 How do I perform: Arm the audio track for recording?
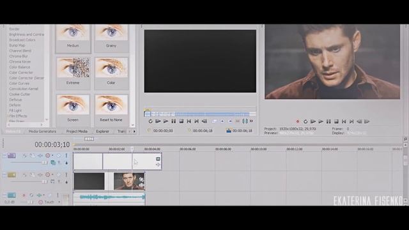tap(24, 195)
